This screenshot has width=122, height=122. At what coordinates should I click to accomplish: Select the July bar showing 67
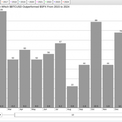[60, 75]
